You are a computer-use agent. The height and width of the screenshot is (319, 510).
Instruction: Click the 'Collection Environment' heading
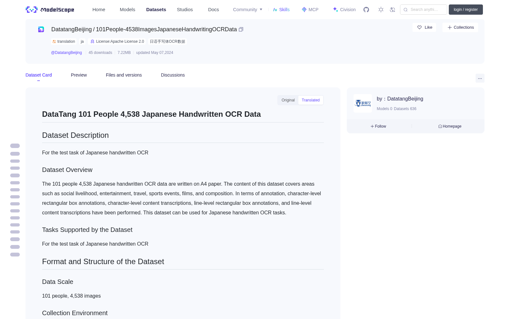tap(75, 313)
